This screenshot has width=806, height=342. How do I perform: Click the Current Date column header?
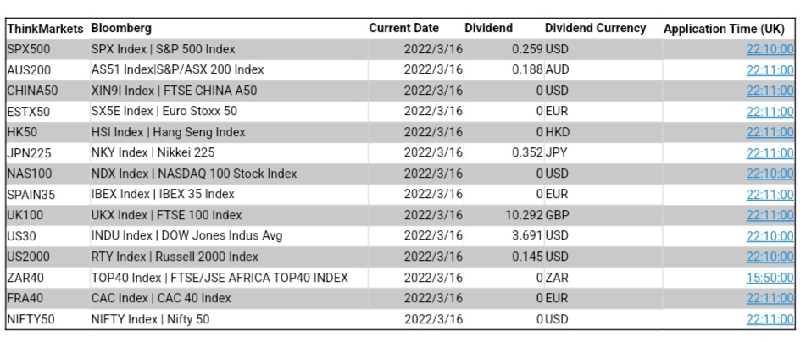point(403,29)
